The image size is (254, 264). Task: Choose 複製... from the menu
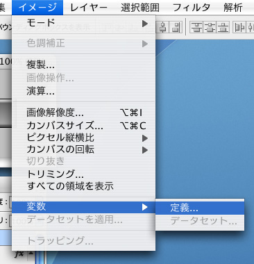[x=84, y=65]
